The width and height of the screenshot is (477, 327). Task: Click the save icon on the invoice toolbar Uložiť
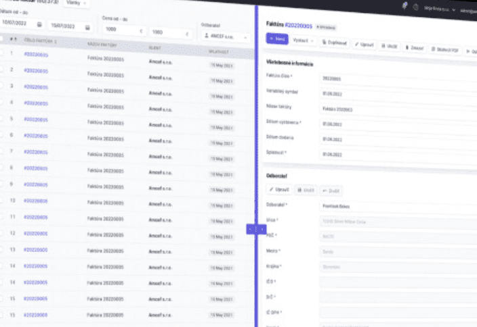tap(383, 46)
